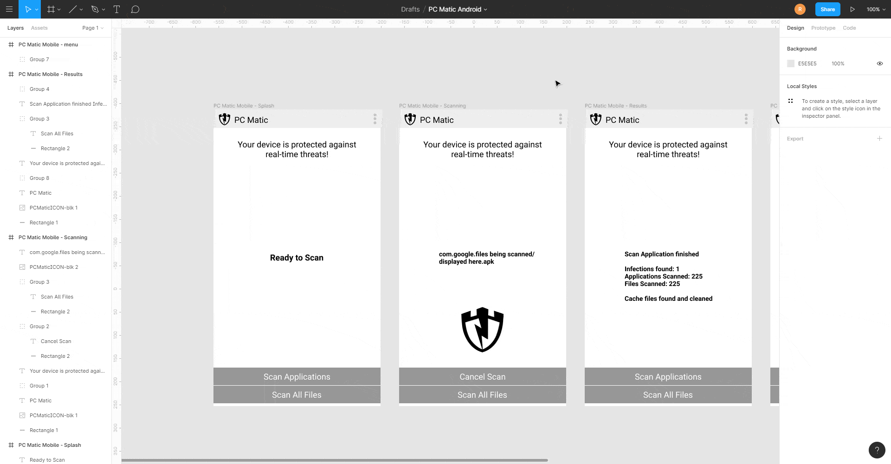891x464 pixels.
Task: Open the 100% zoom dropdown
Action: point(876,9)
